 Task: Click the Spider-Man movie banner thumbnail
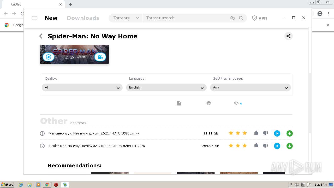(x=74, y=54)
